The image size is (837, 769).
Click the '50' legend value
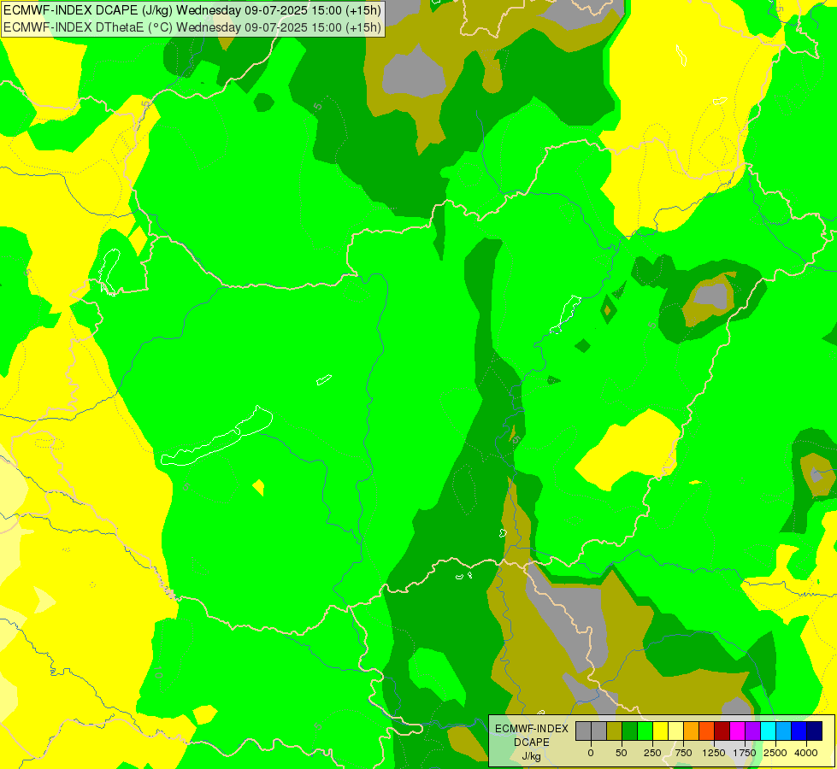pos(622,753)
